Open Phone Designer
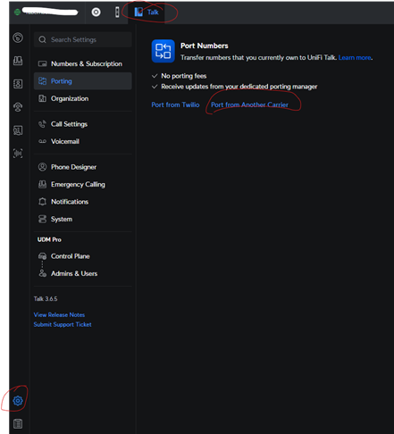The image size is (394, 434). (x=83, y=167)
